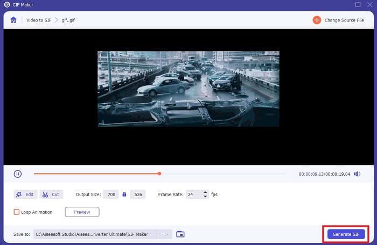Screen dimensions: 377x245
Task: Mute the audio volume icon
Action: (357, 174)
